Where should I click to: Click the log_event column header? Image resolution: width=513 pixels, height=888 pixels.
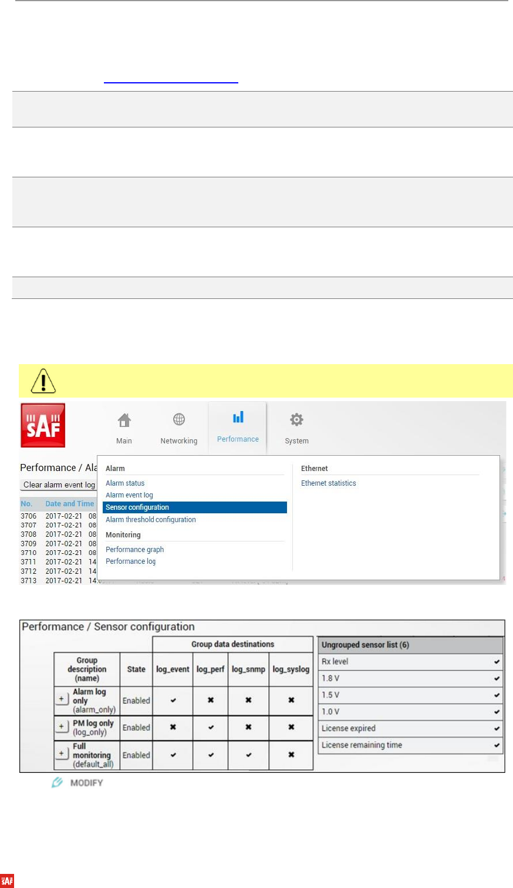[x=173, y=670]
